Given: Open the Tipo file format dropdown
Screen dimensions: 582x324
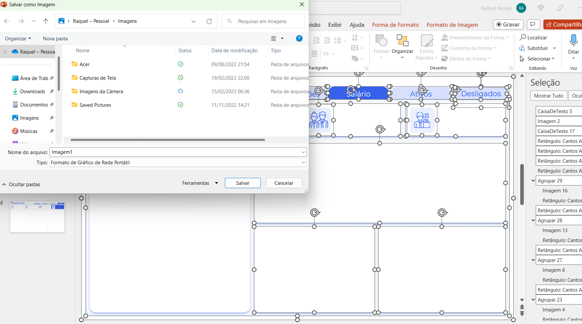Looking at the screenshot, I should tap(178, 163).
